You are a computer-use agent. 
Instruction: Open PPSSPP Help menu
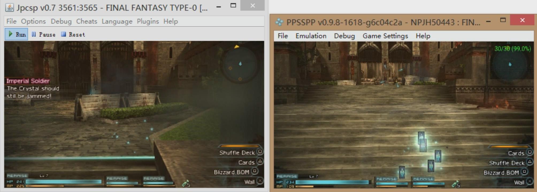click(423, 36)
